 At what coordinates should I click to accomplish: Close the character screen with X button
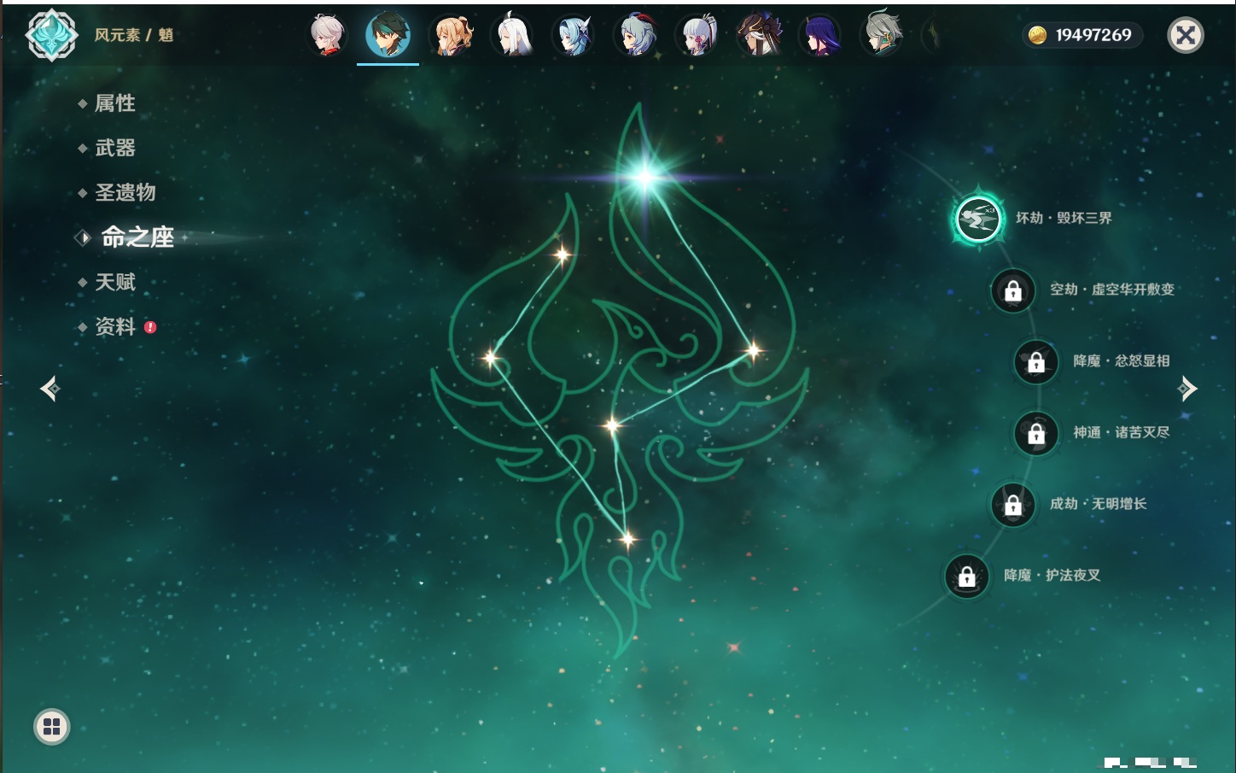1185,35
